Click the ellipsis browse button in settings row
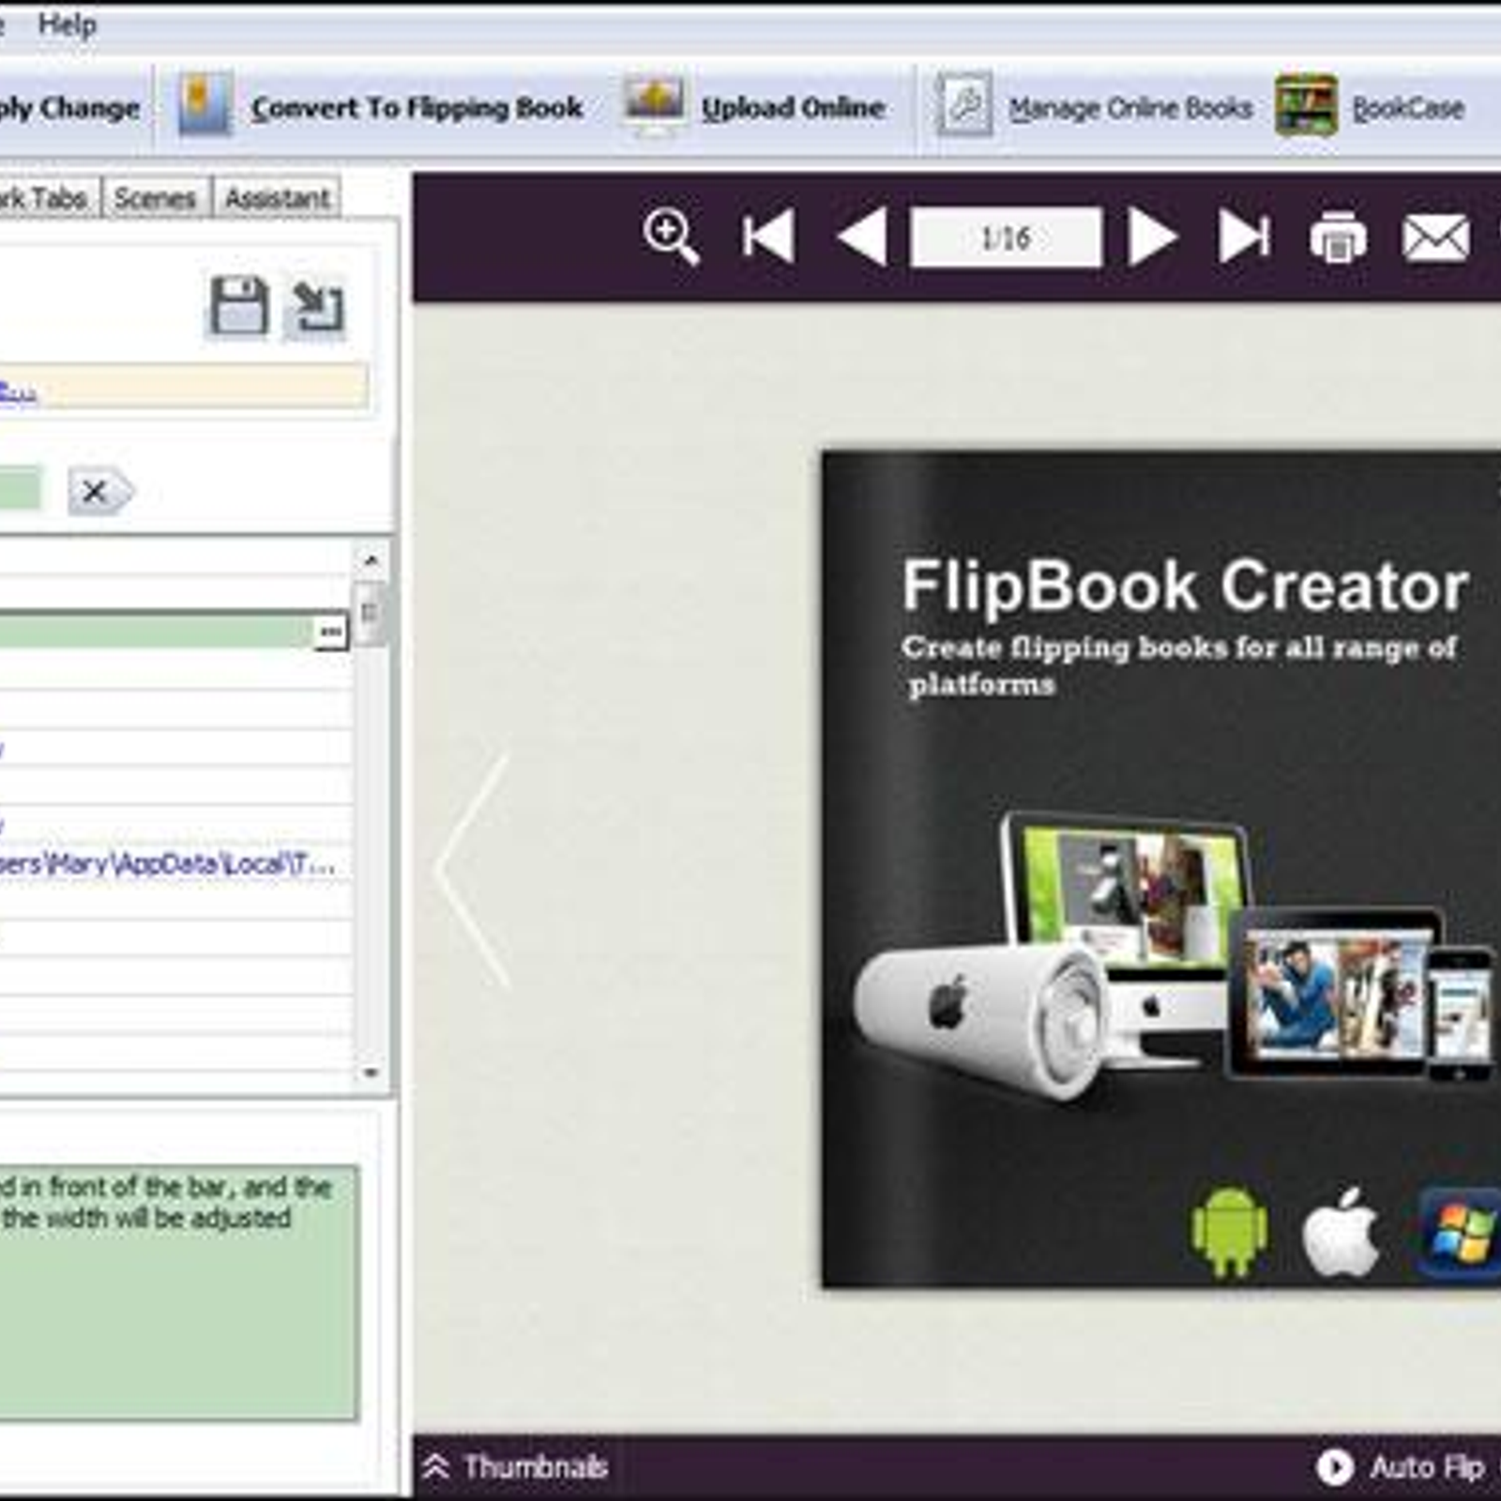 click(x=330, y=631)
